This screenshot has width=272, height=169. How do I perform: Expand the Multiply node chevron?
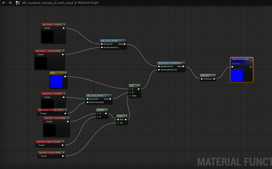(x=107, y=110)
